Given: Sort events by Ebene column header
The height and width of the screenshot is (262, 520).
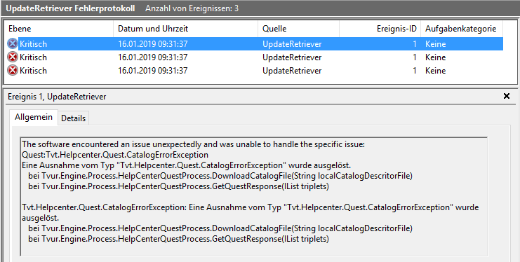Looking at the screenshot, I should (x=58, y=29).
